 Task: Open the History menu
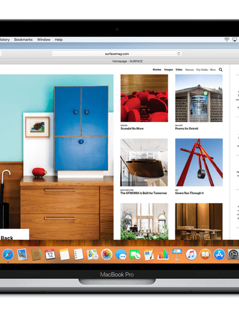point(4,40)
